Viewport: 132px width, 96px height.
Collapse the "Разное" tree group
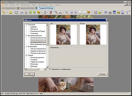26,55
